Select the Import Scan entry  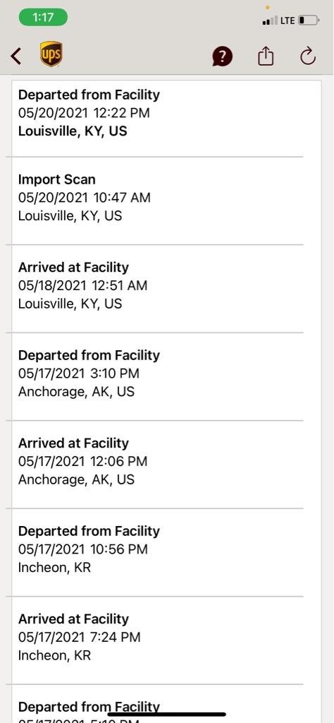point(157,201)
